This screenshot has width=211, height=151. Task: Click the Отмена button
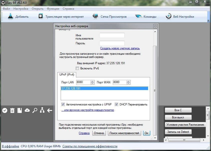tap(99, 133)
